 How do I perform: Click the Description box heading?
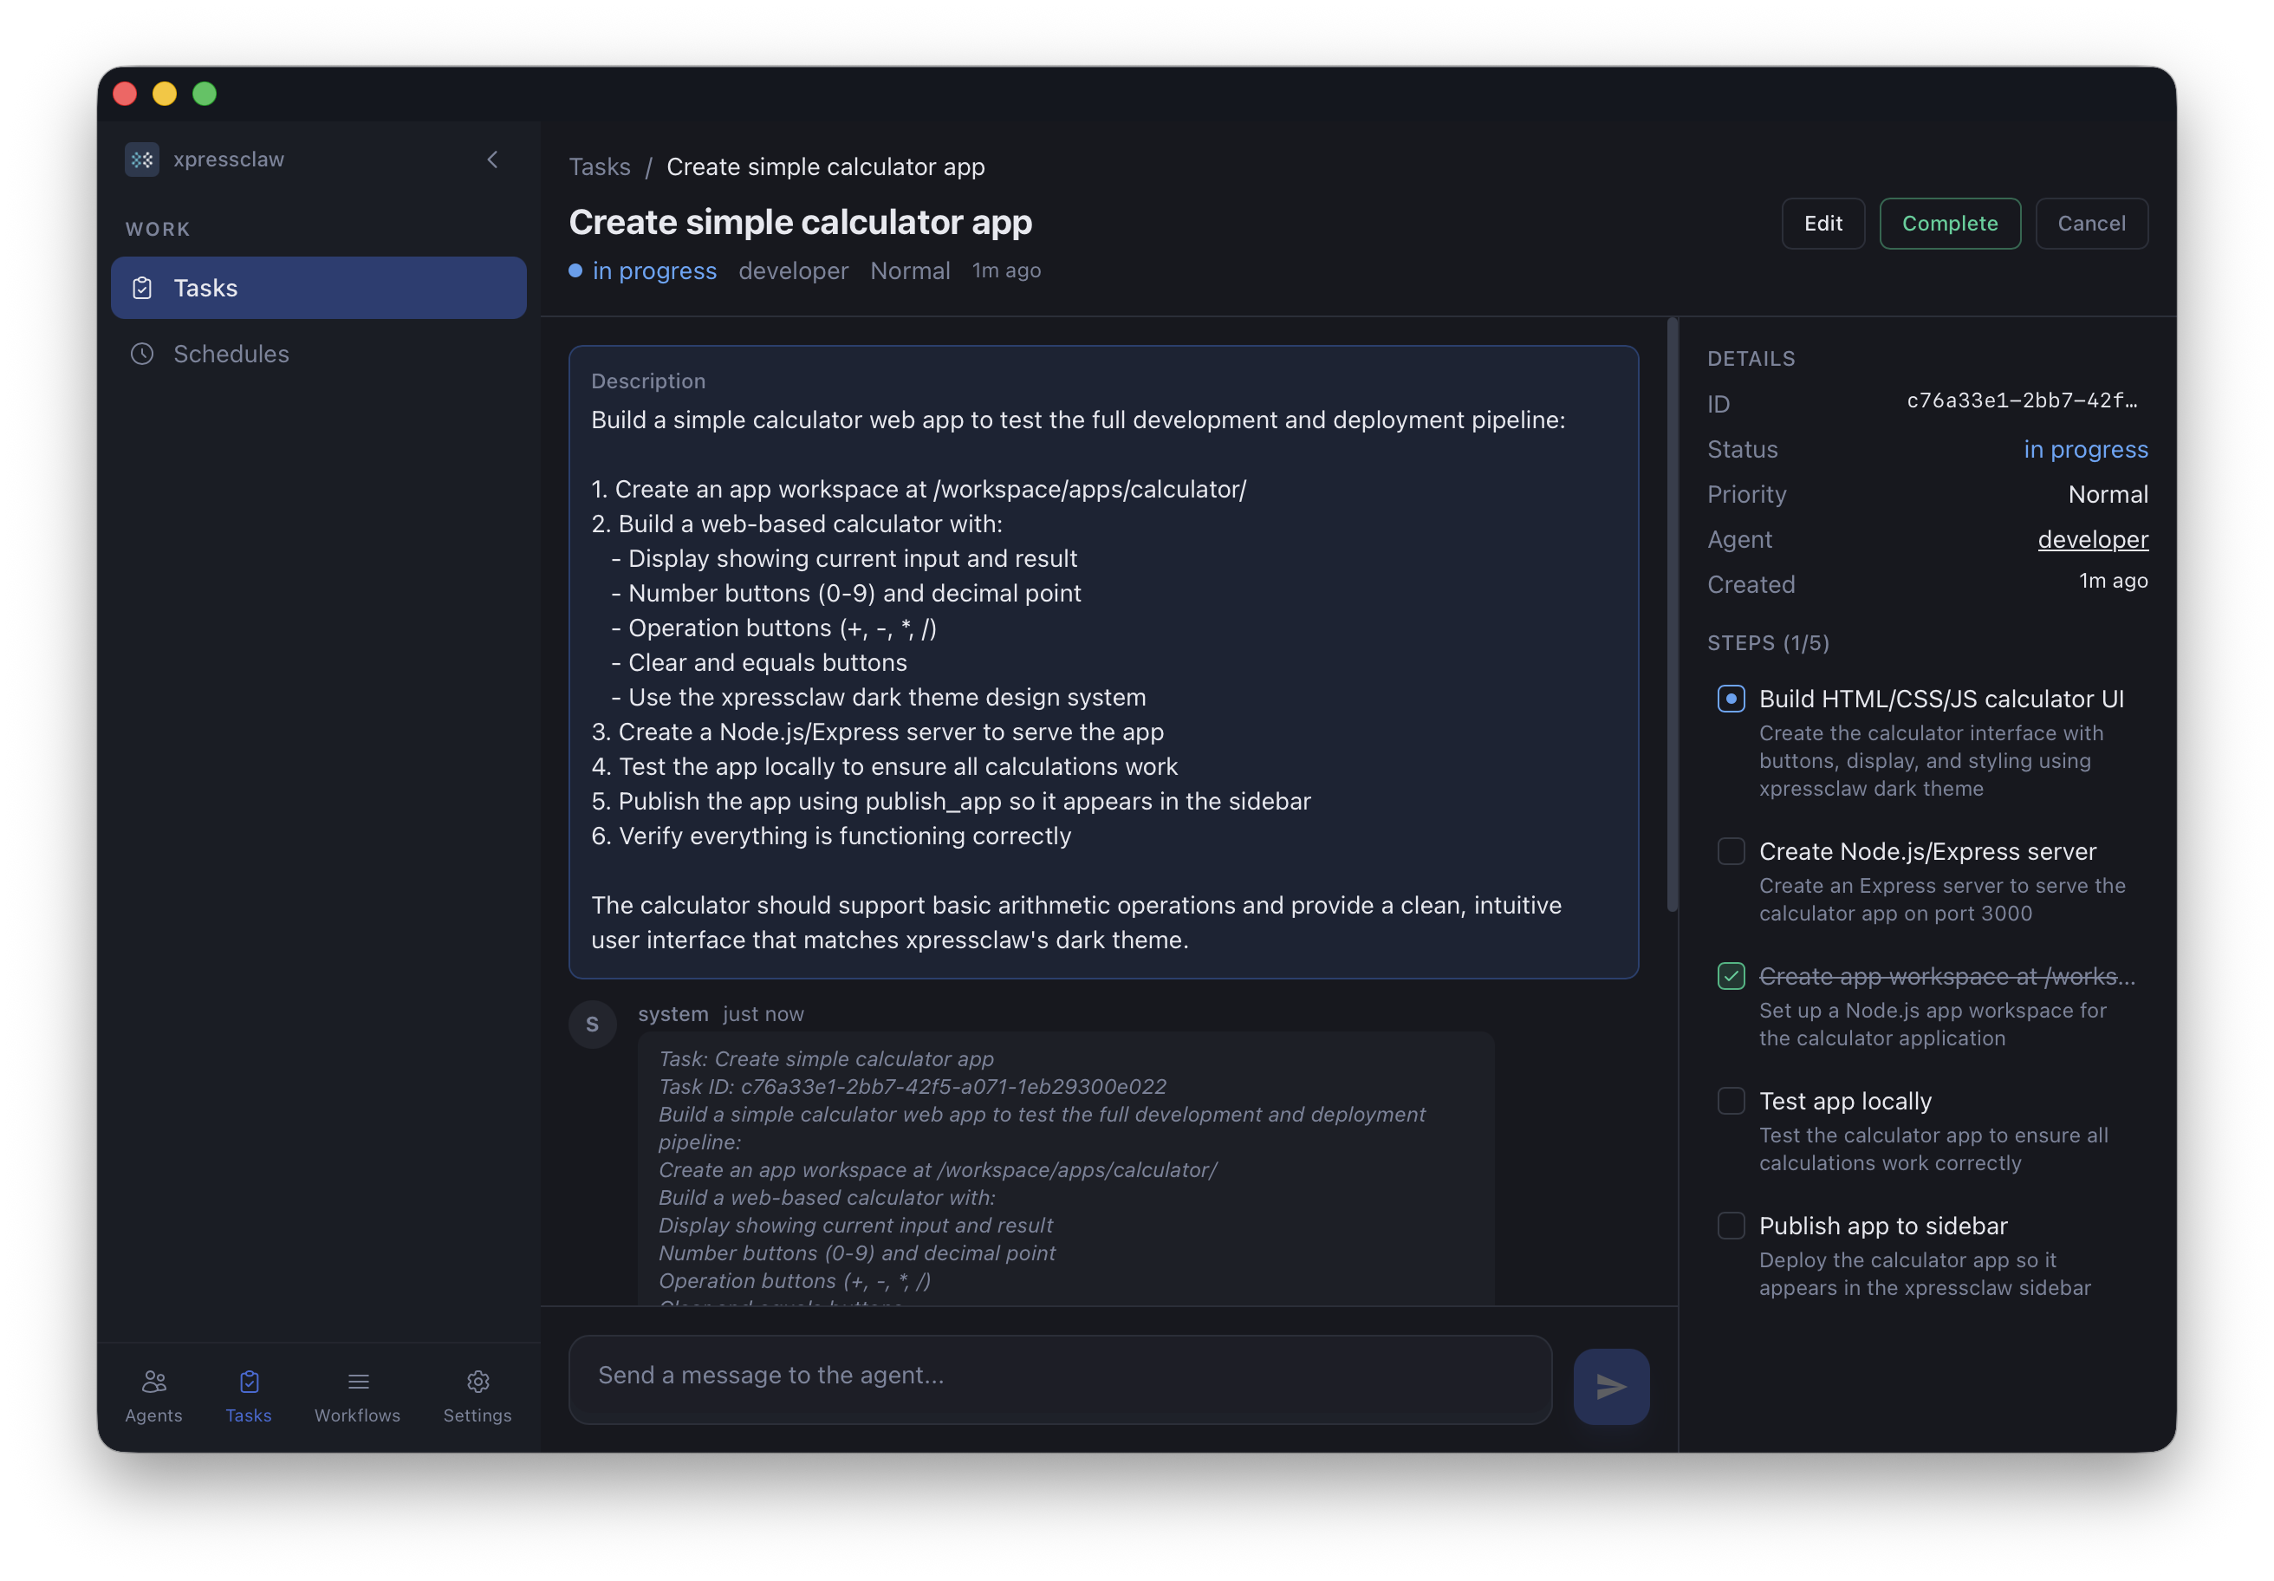click(x=647, y=381)
